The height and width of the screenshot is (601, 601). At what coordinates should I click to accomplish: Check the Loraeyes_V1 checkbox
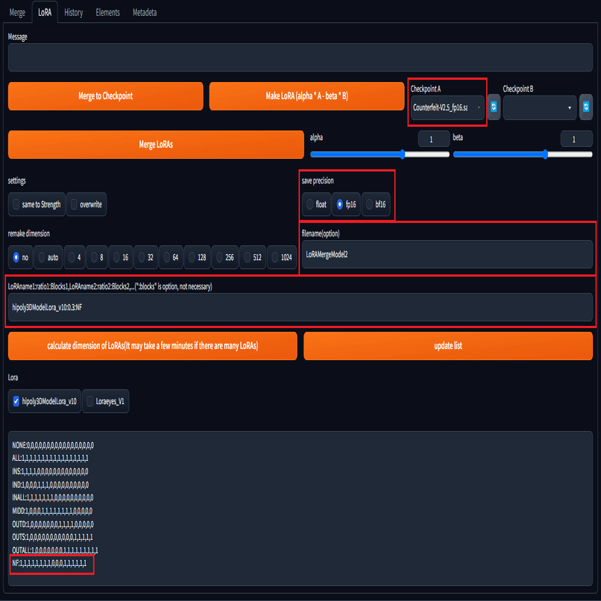[x=90, y=401]
